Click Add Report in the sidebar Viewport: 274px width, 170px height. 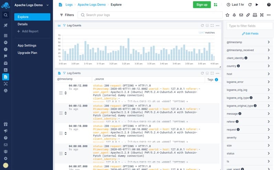[28, 31]
